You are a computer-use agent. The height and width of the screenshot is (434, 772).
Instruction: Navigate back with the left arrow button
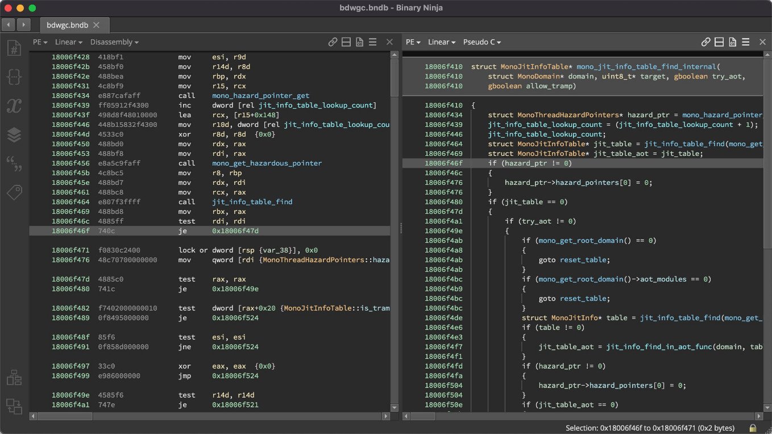[x=9, y=24]
